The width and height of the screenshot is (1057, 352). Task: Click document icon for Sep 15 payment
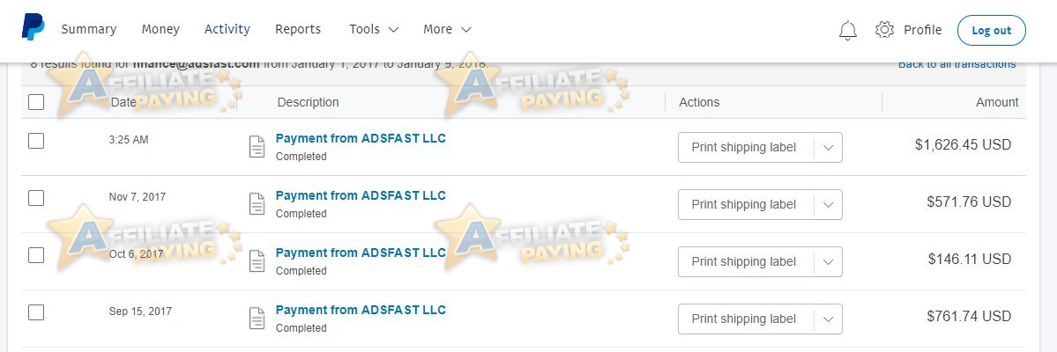coord(257,319)
